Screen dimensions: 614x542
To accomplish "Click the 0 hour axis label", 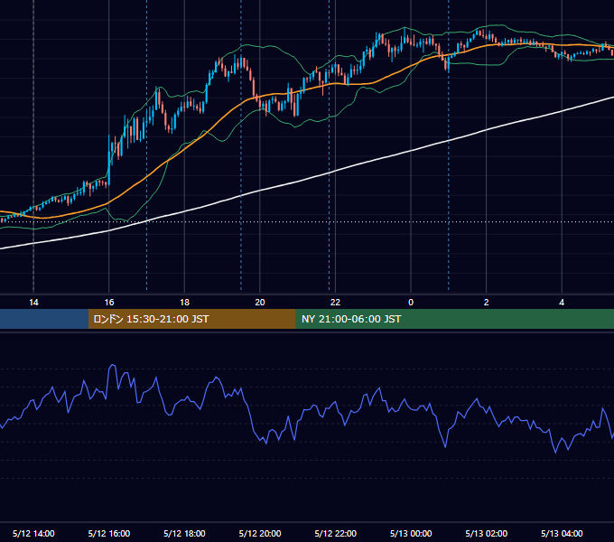I will 411,303.
